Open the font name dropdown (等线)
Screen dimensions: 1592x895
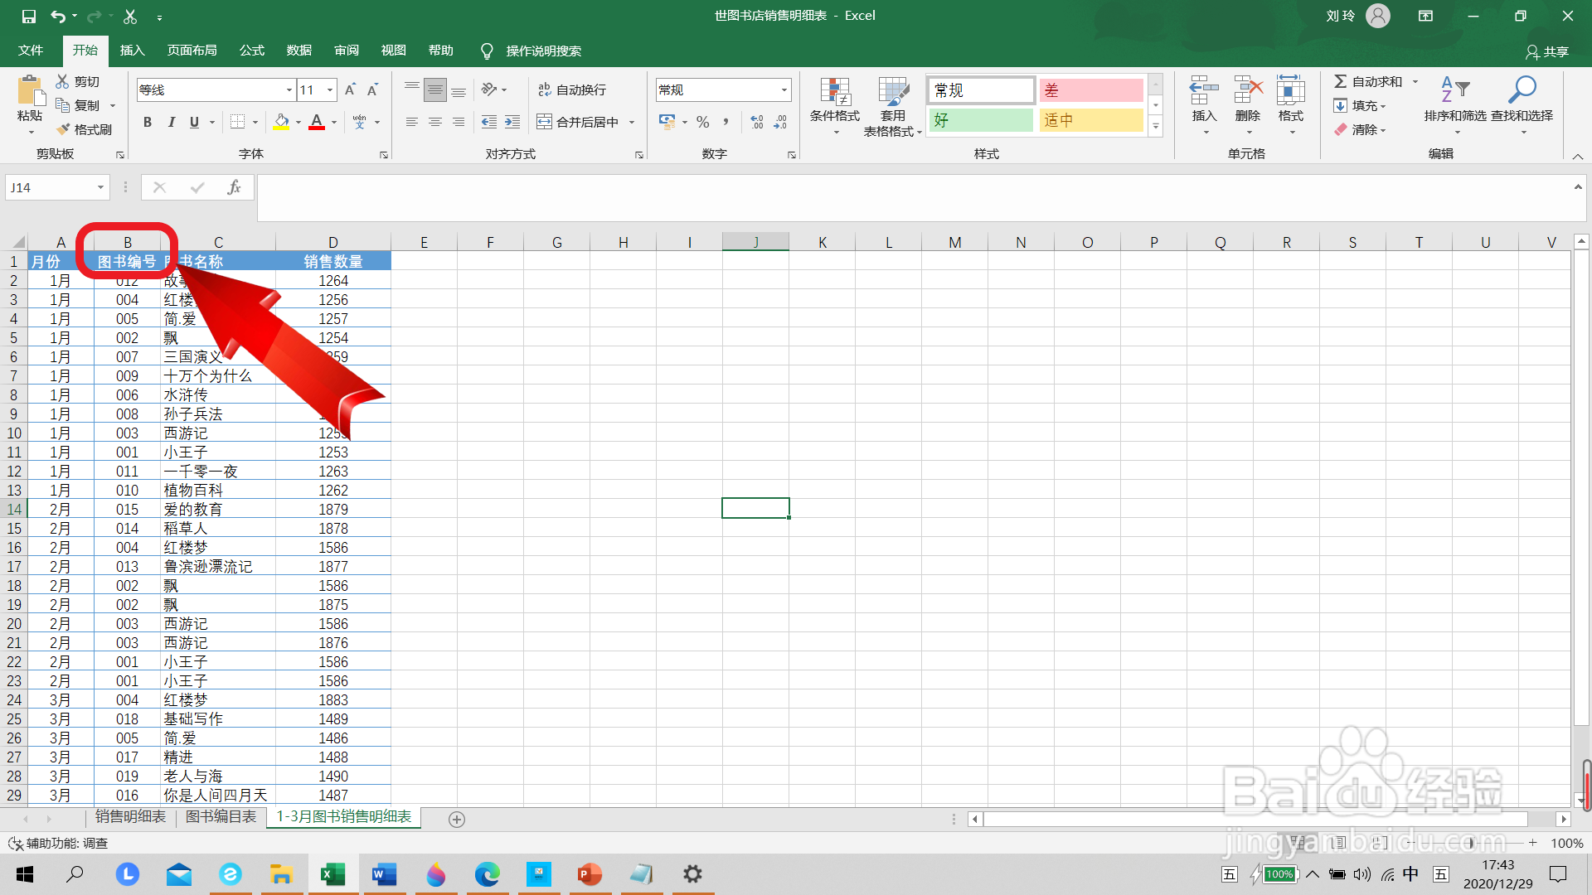[x=289, y=89]
